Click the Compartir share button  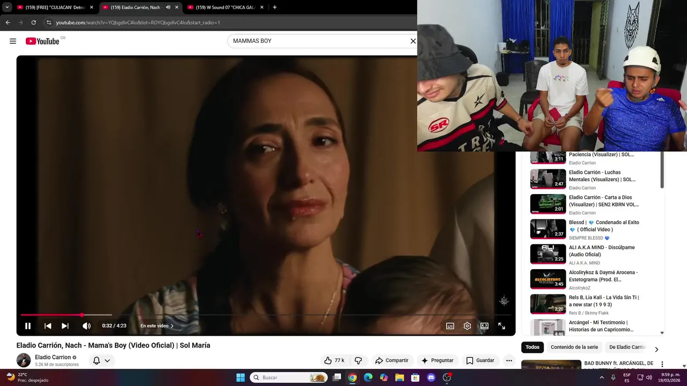point(392,360)
